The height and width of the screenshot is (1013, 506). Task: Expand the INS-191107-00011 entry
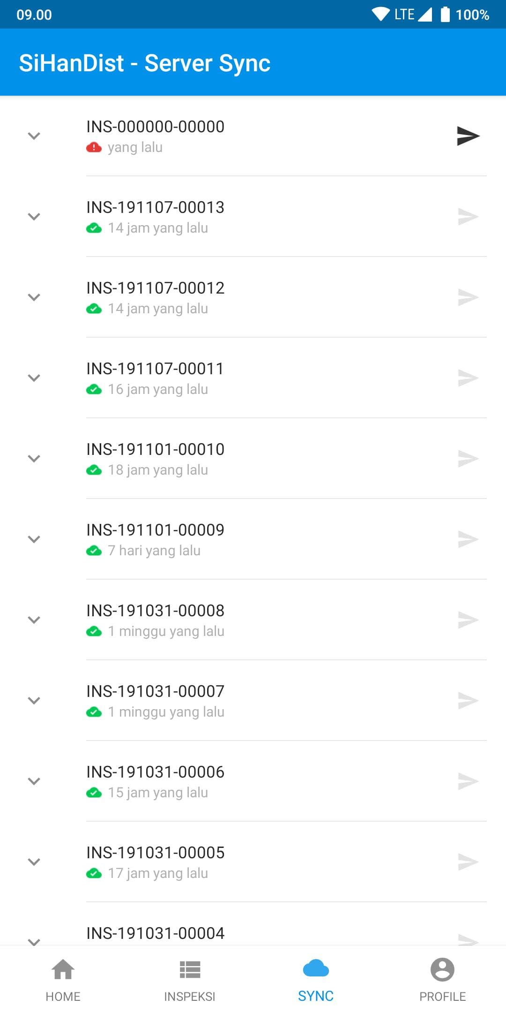tap(34, 378)
